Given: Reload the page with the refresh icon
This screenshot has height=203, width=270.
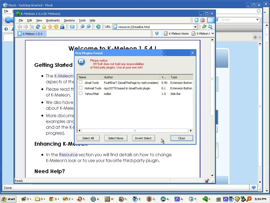Looking at the screenshot, I should [38, 27].
